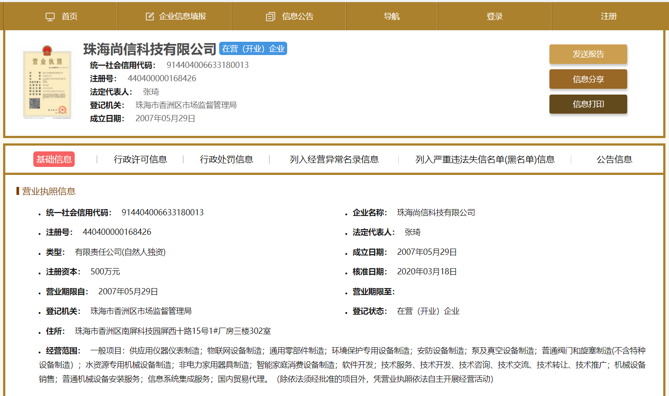
Task: Open 列入经营异常名录信息 tab
Action: (x=334, y=159)
